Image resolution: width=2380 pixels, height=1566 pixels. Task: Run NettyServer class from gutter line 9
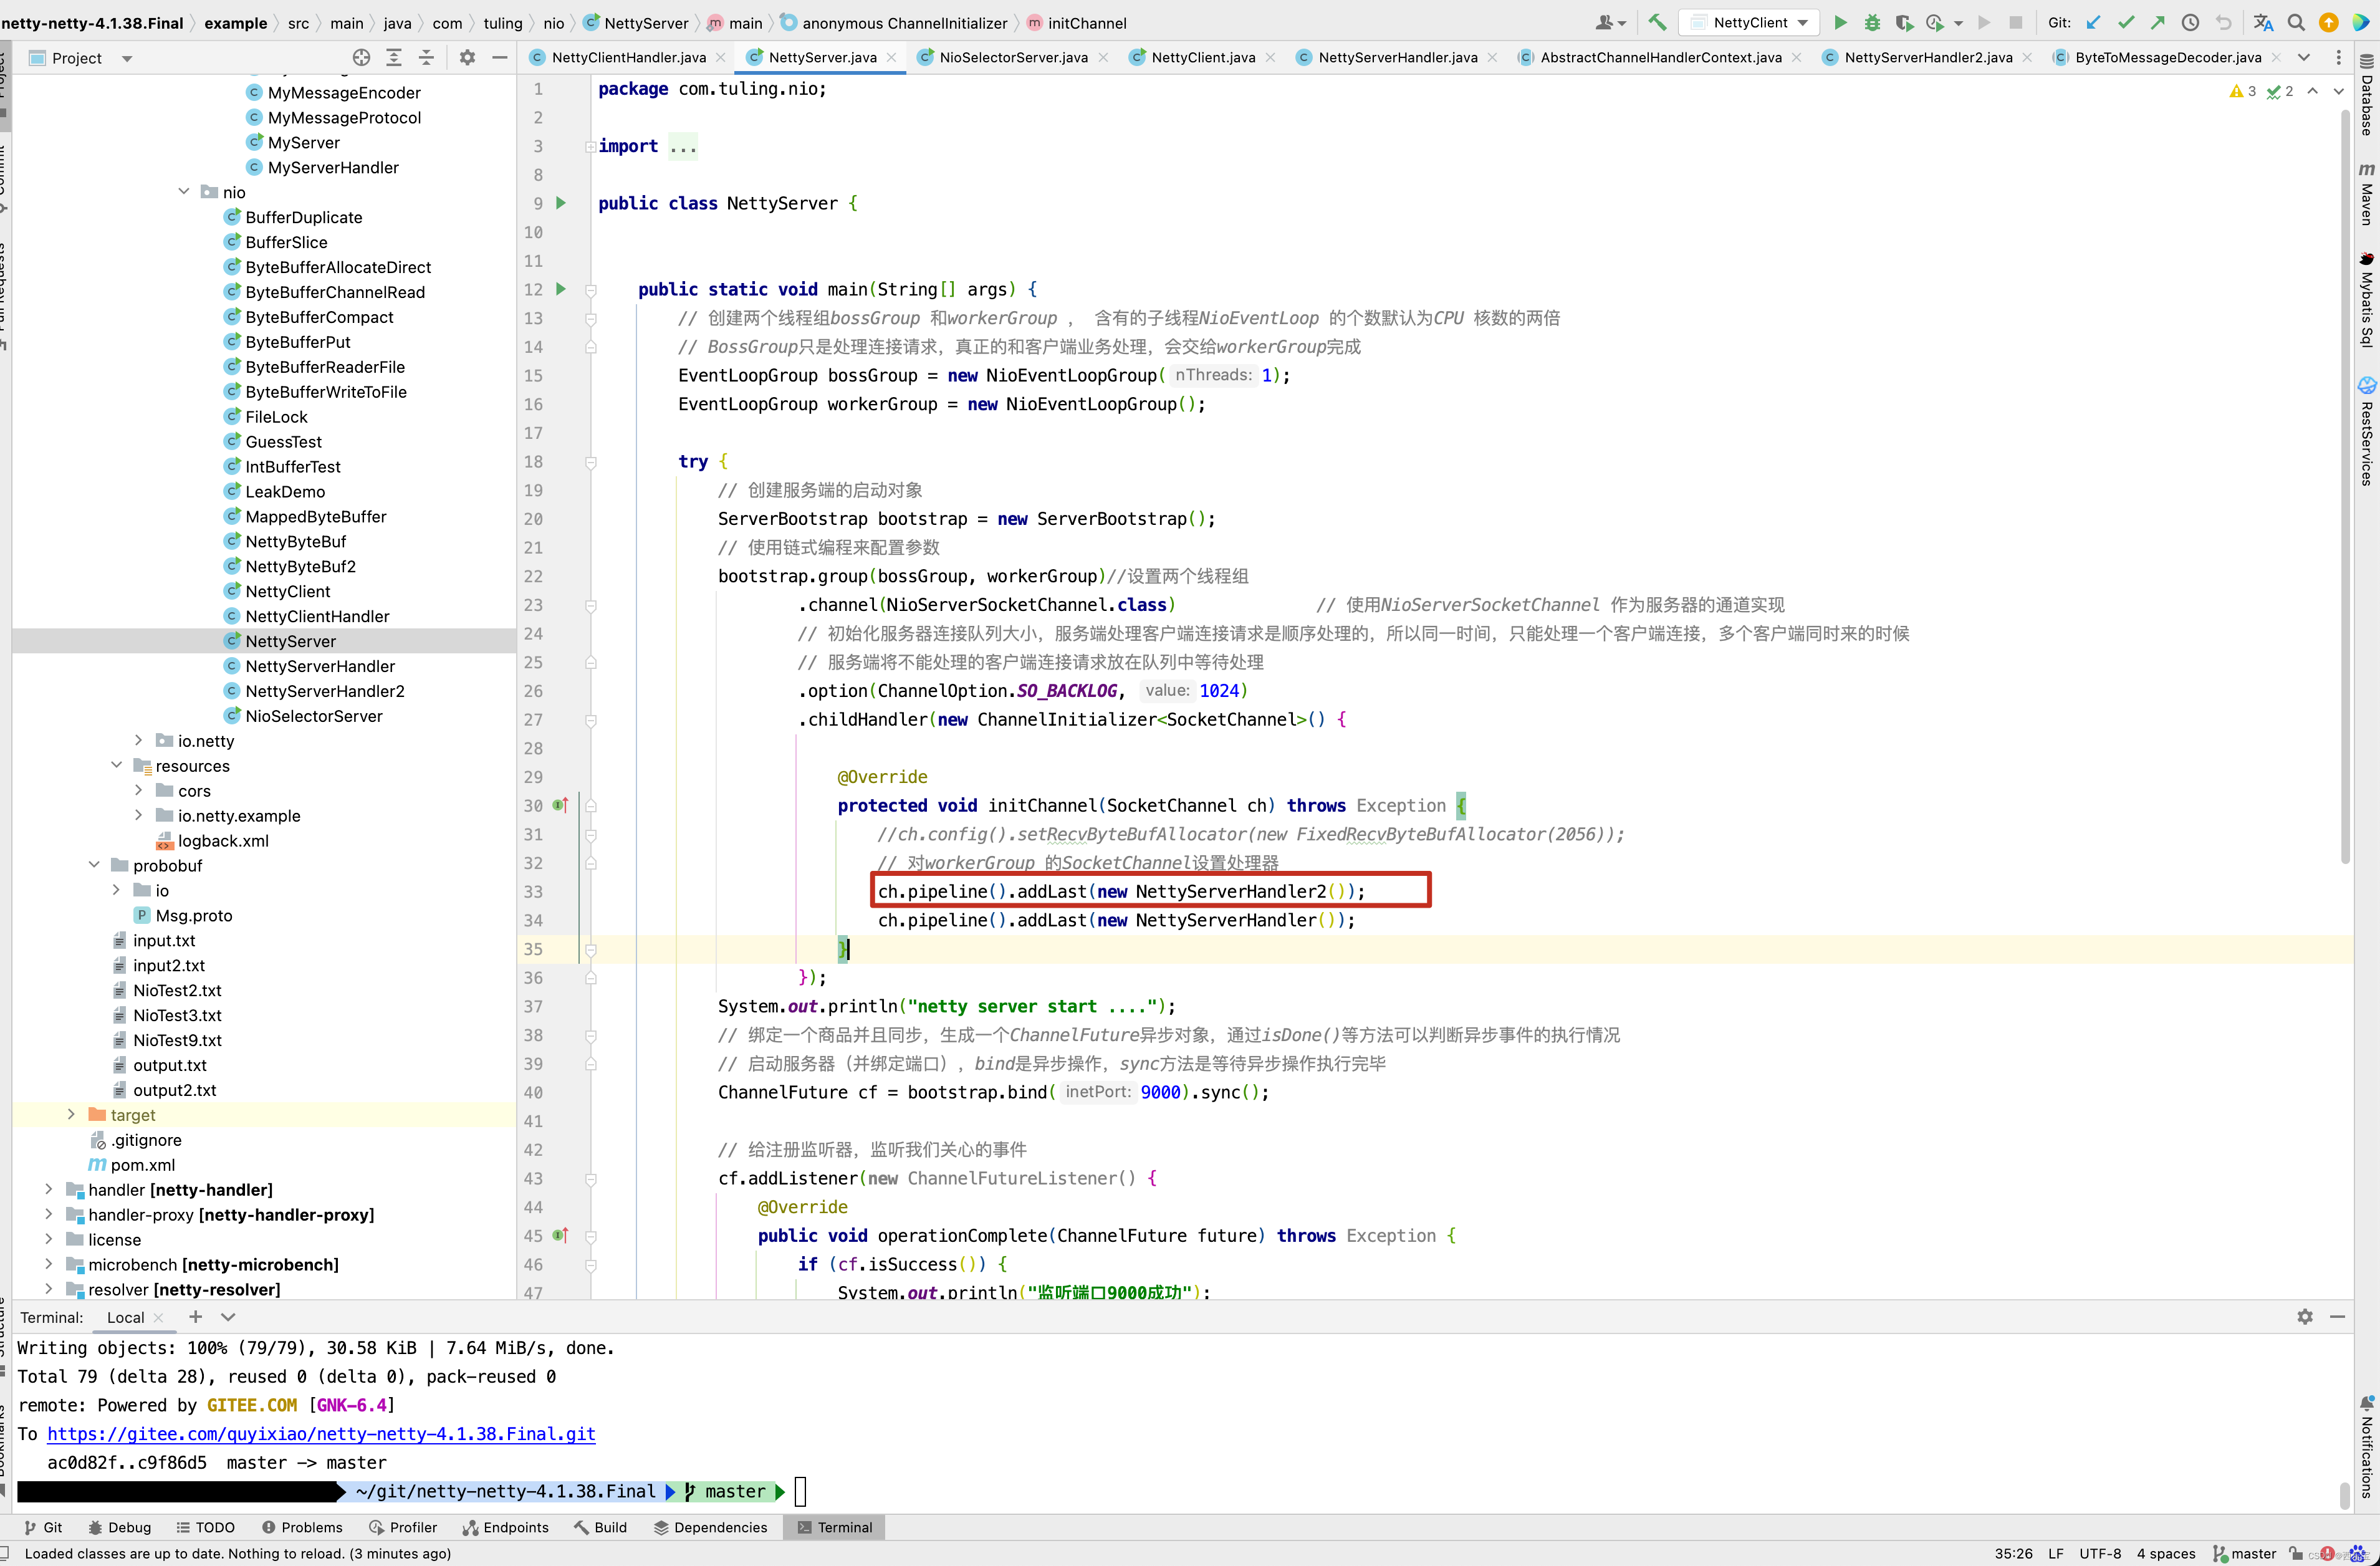(x=561, y=203)
